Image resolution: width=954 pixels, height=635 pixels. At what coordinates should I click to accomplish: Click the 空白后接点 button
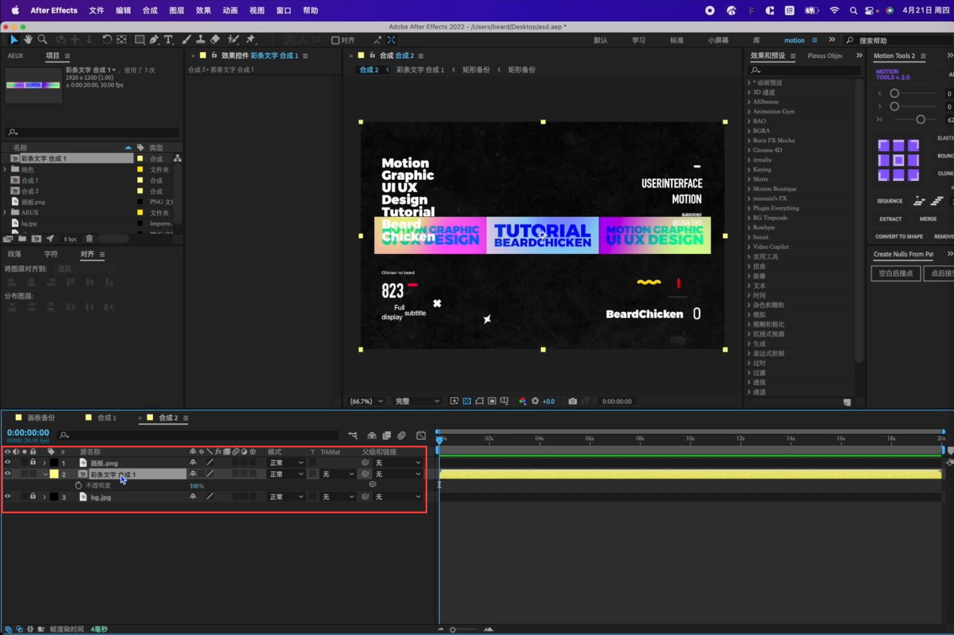(896, 273)
